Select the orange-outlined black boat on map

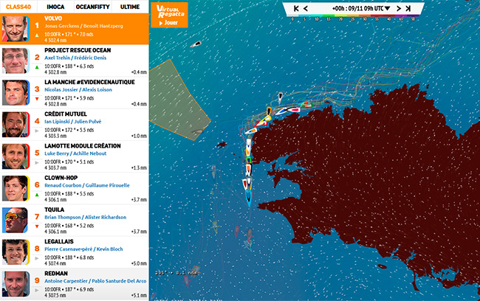269,111
